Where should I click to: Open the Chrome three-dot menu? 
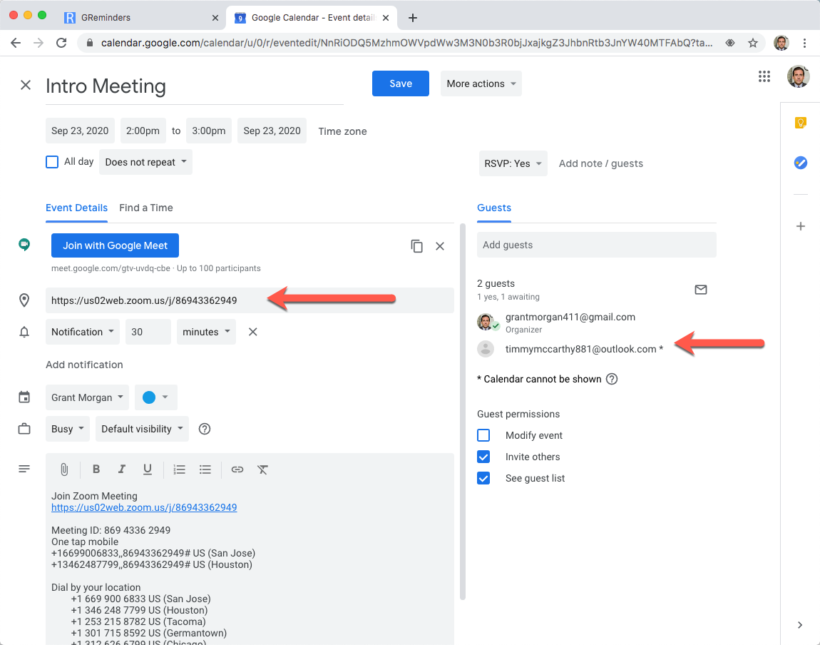point(804,43)
